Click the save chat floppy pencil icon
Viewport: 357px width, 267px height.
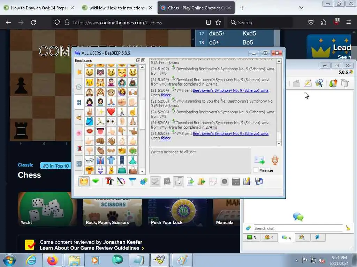click(247, 181)
